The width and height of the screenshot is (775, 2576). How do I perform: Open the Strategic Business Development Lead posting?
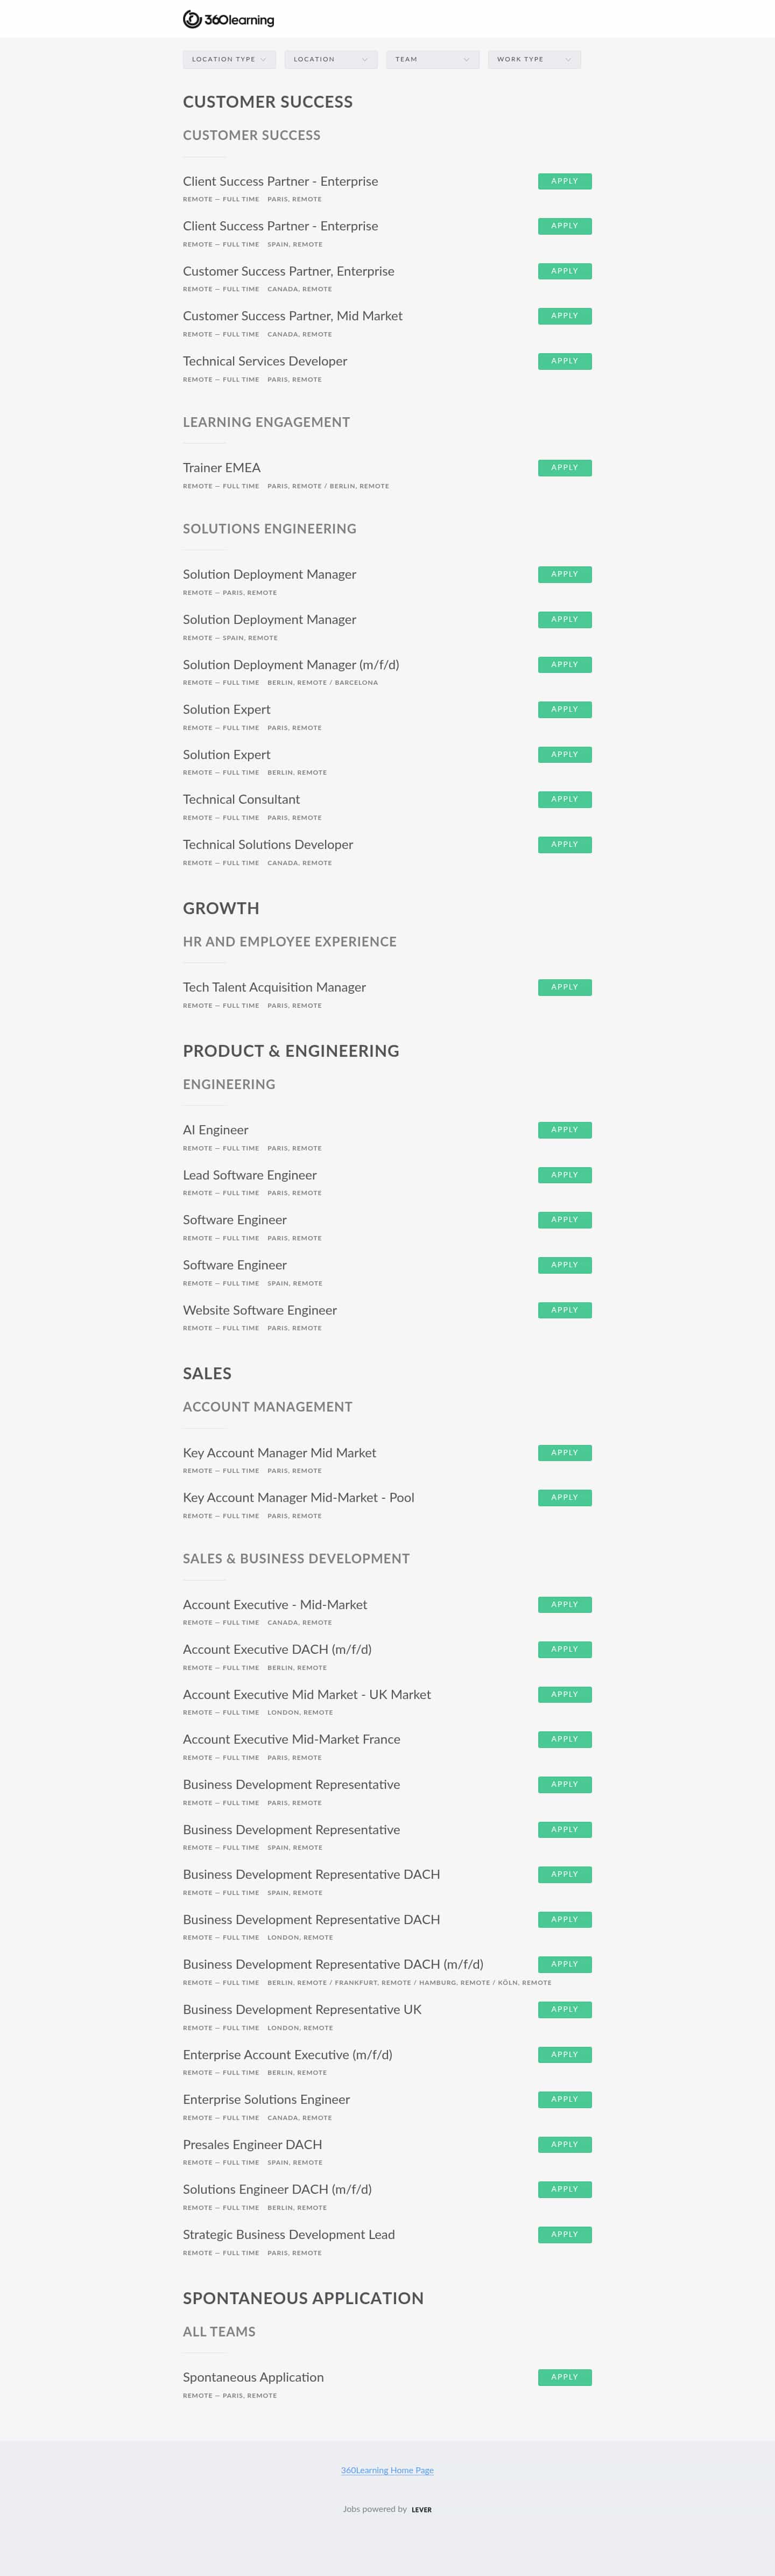point(289,2234)
